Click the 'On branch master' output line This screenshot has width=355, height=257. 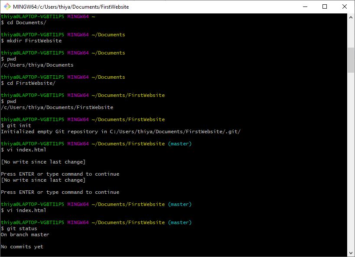(x=25, y=234)
